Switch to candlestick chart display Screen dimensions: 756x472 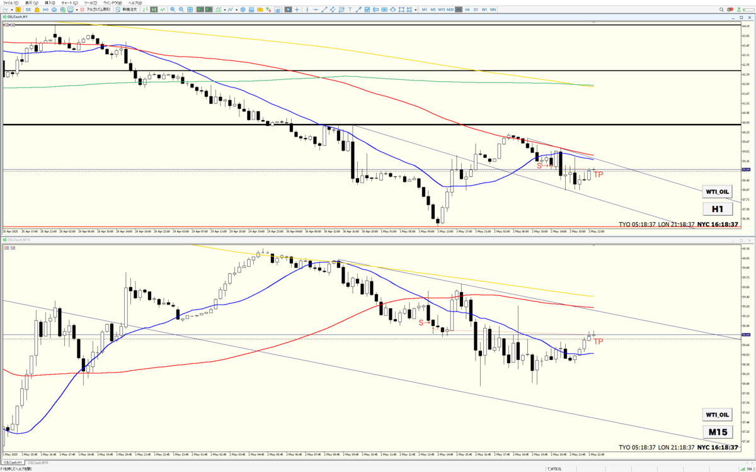tap(154, 9)
